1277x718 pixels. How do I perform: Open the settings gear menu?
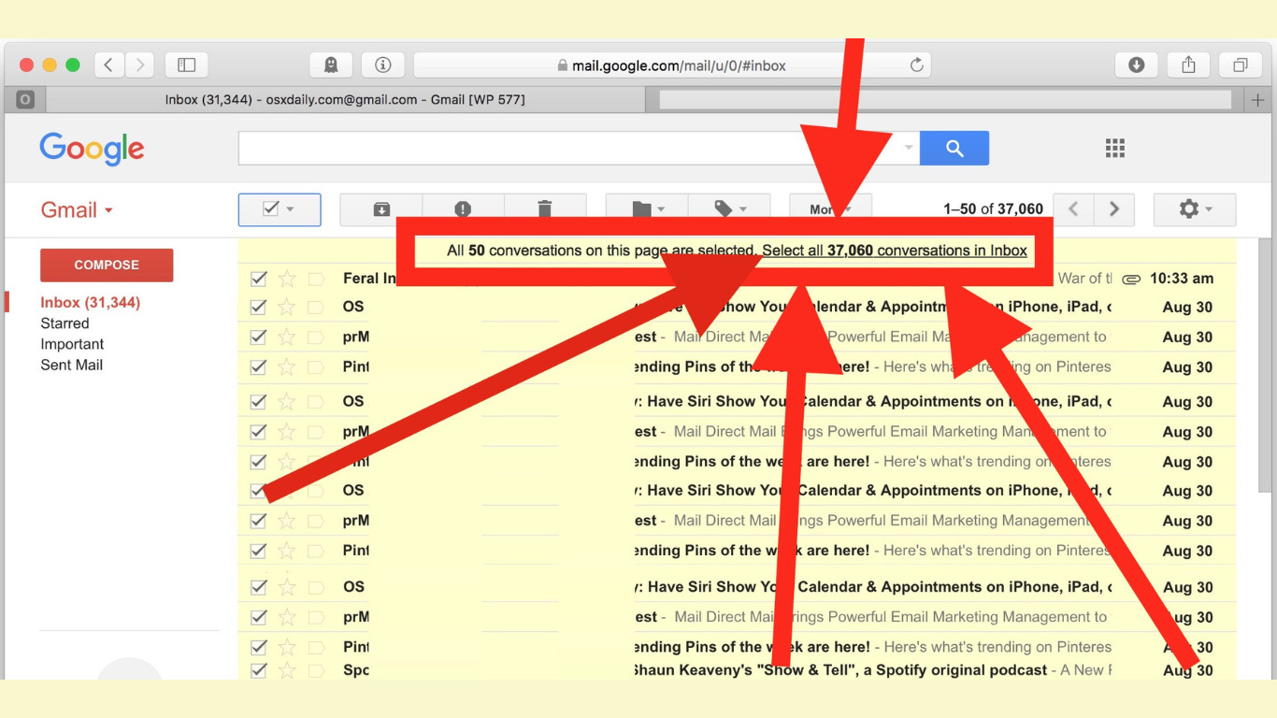click(1195, 209)
